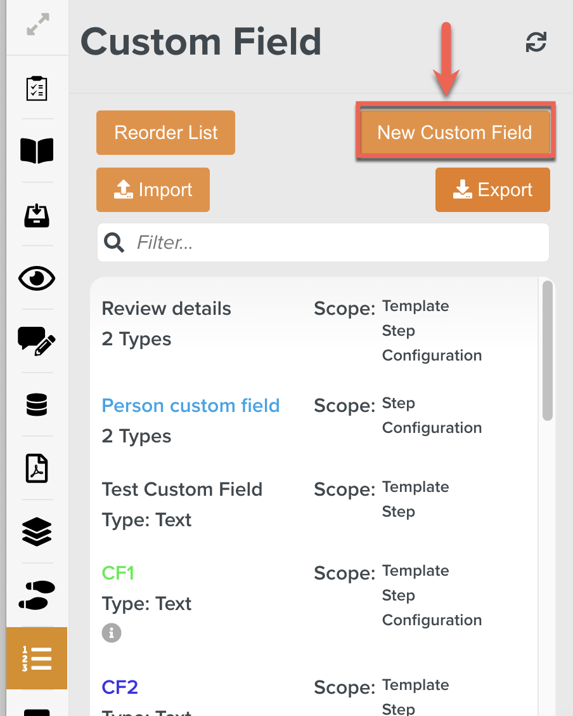The width and height of the screenshot is (573, 716).
Task: Select the highlighted numbered list sidebar icon
Action: point(37,658)
